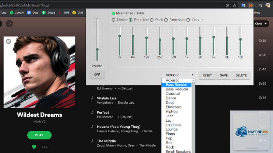Choose Piano preset

[176, 134]
